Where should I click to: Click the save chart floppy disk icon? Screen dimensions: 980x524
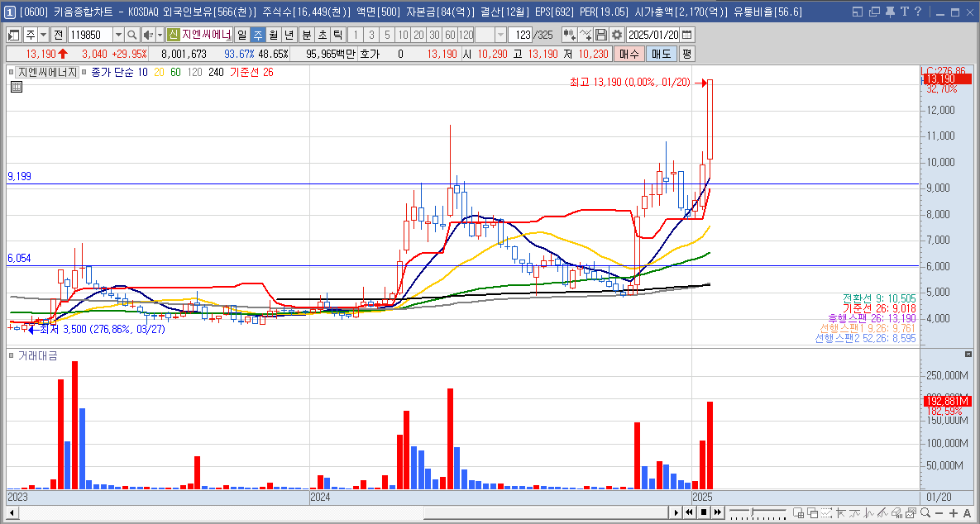(x=601, y=35)
